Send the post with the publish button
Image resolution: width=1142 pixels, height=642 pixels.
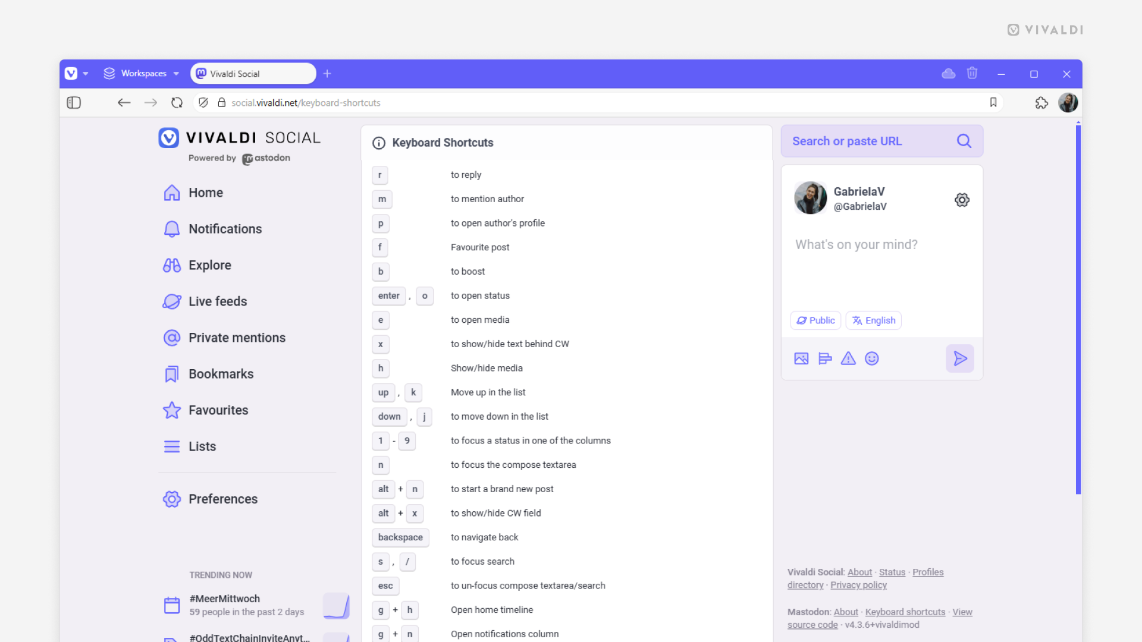(960, 358)
